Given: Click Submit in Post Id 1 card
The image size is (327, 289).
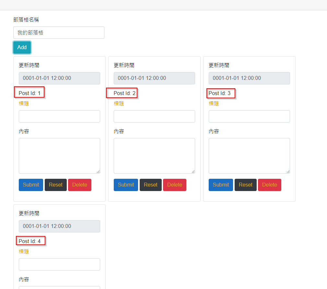Looking at the screenshot, I should coord(31,185).
